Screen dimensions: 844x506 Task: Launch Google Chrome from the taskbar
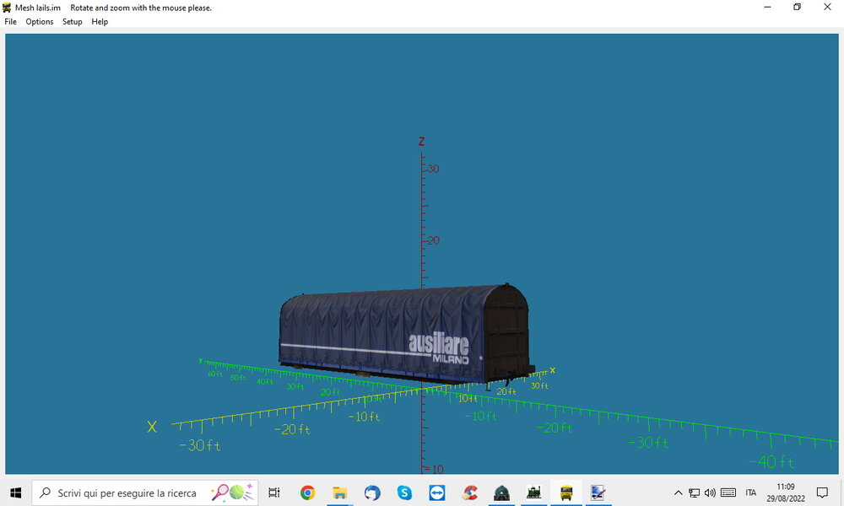(x=308, y=493)
